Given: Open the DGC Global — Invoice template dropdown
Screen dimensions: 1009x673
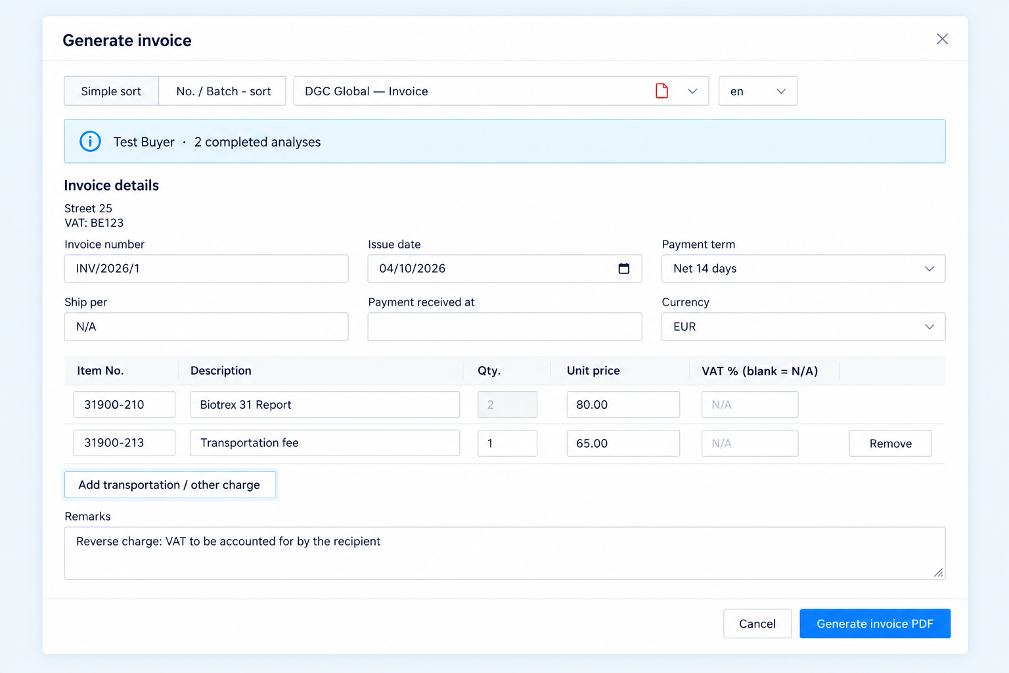Looking at the screenshot, I should pyautogui.click(x=501, y=91).
